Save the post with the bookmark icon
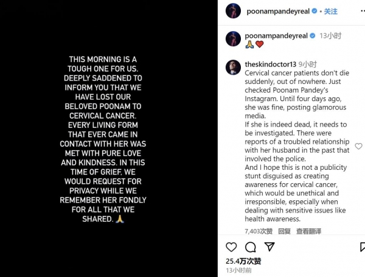 point(362,247)
